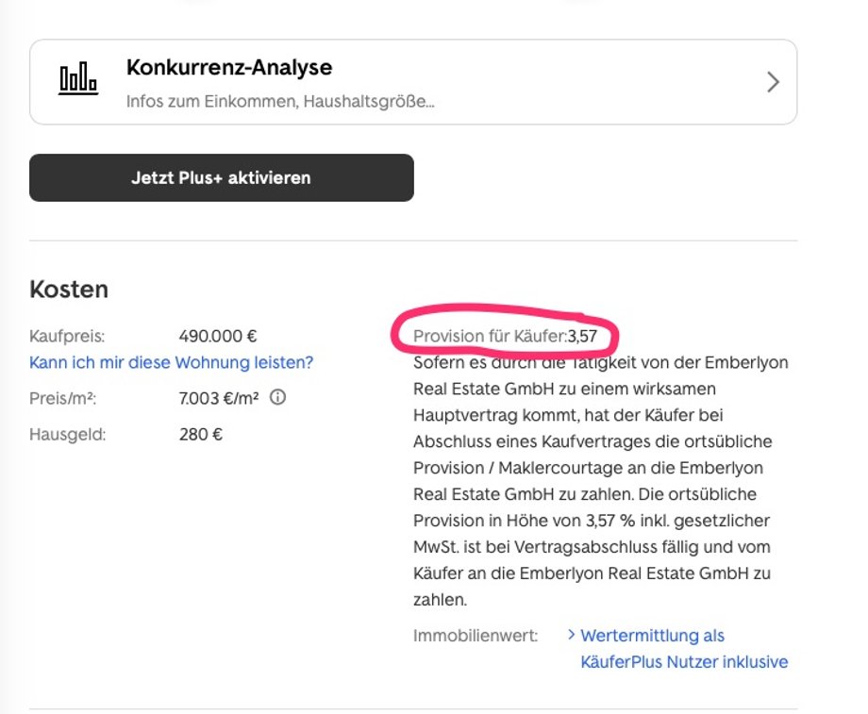Screen dimensions: 868x714
Task: Click the Konkurrenz-Analyse bar chart icon
Action: point(78,78)
